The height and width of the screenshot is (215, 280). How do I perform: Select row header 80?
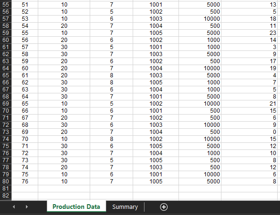[6, 182]
